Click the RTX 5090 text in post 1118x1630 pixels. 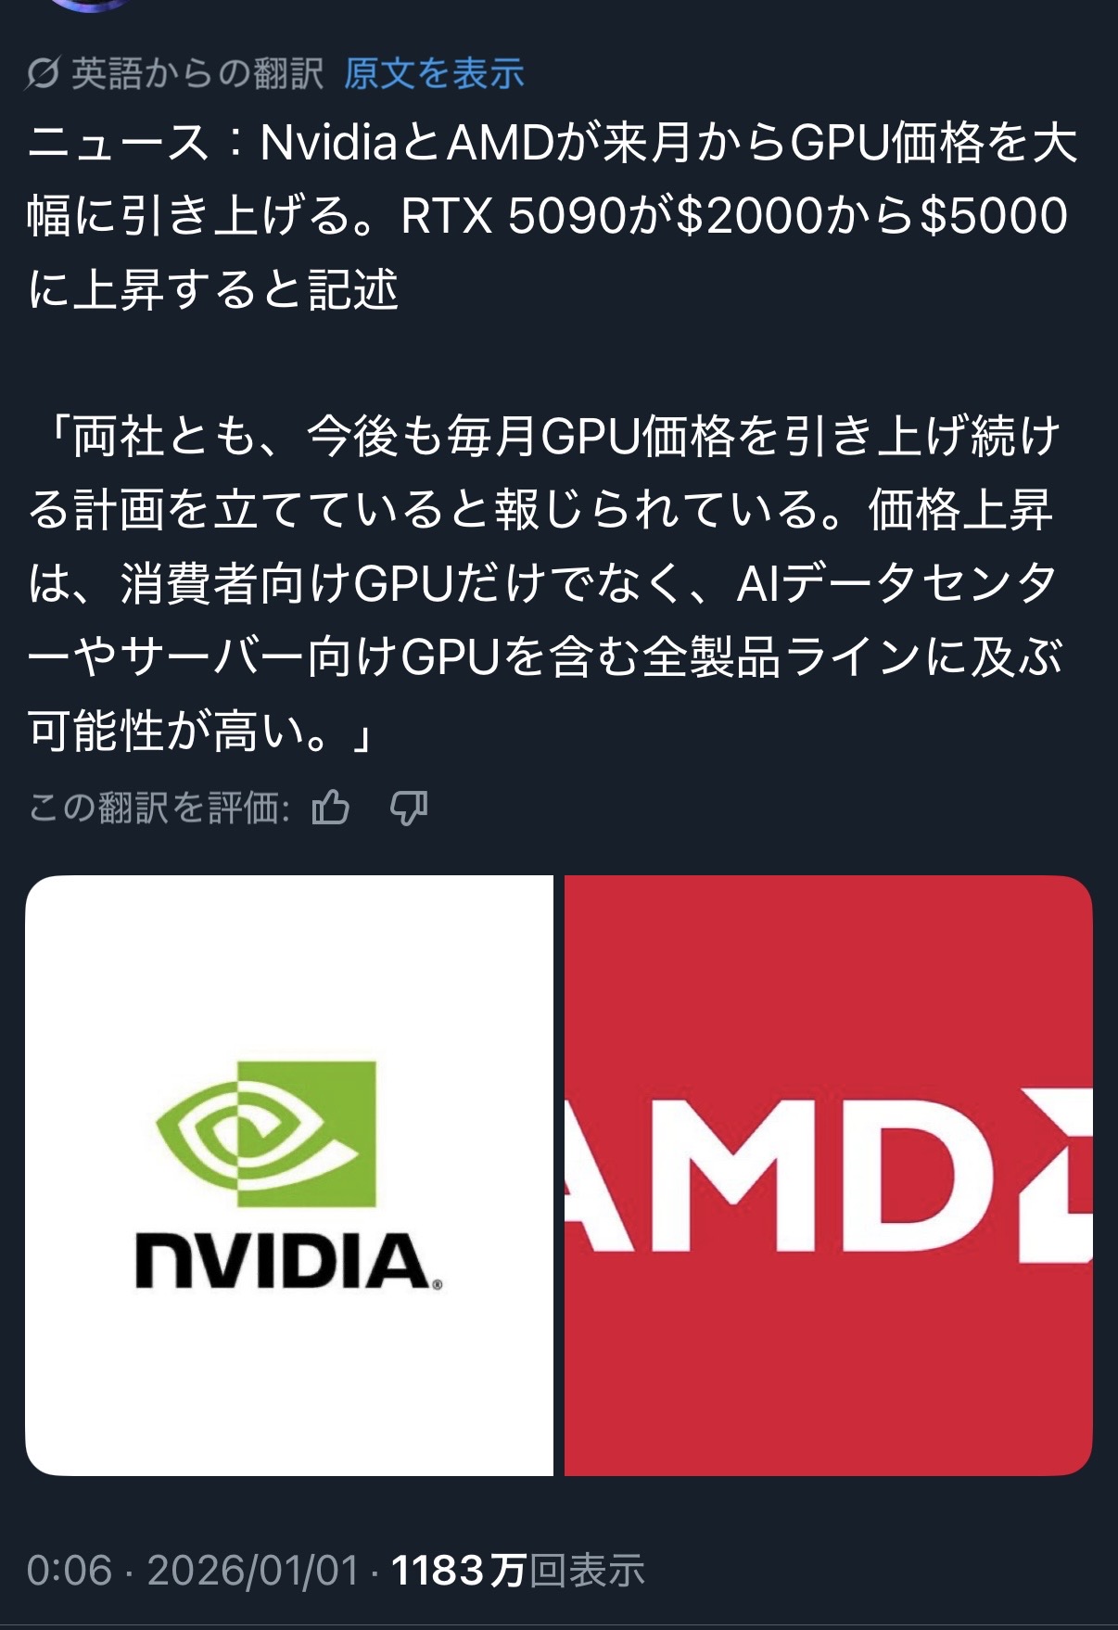pyautogui.click(x=515, y=215)
